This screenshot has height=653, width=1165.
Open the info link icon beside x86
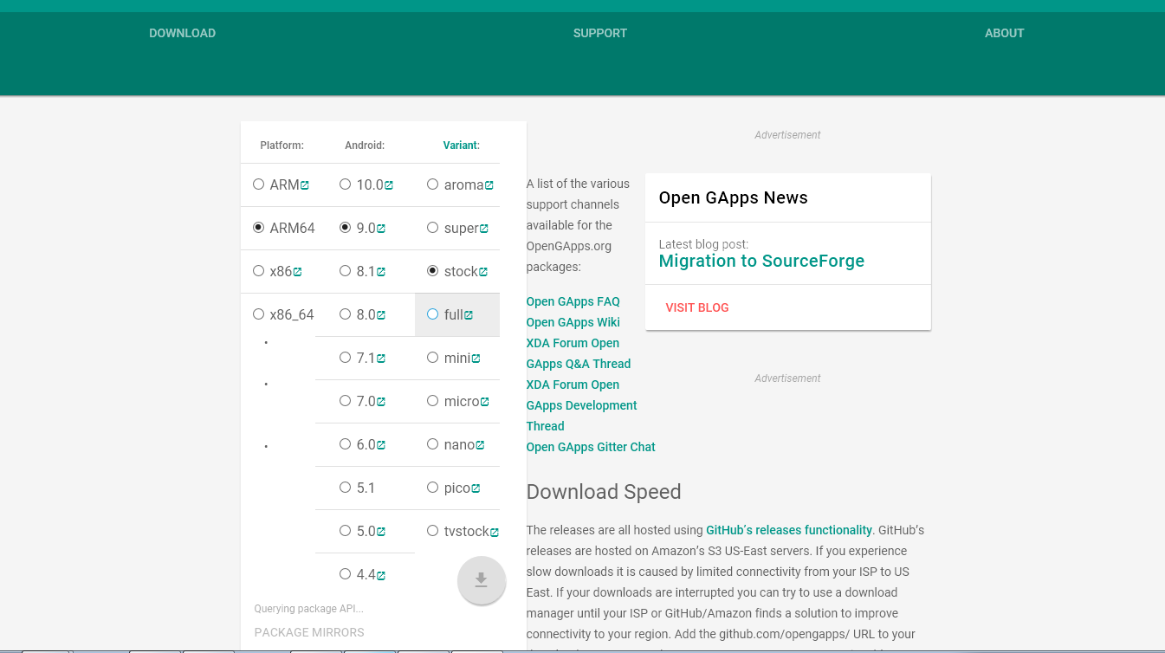pos(297,272)
